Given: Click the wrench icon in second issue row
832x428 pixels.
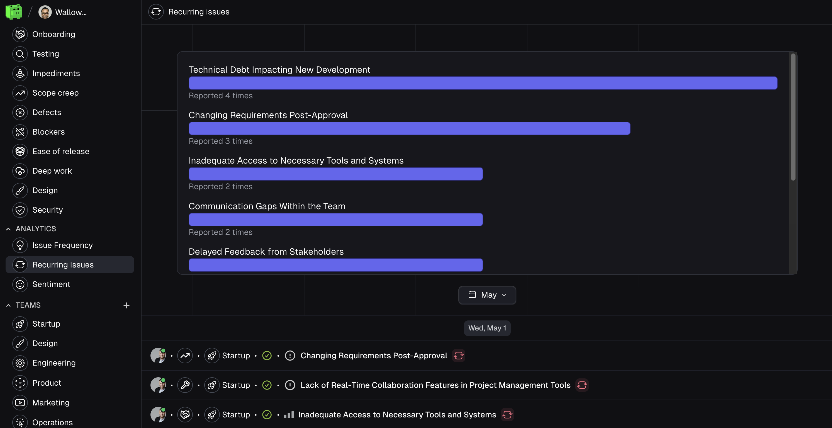Looking at the screenshot, I should coord(185,385).
